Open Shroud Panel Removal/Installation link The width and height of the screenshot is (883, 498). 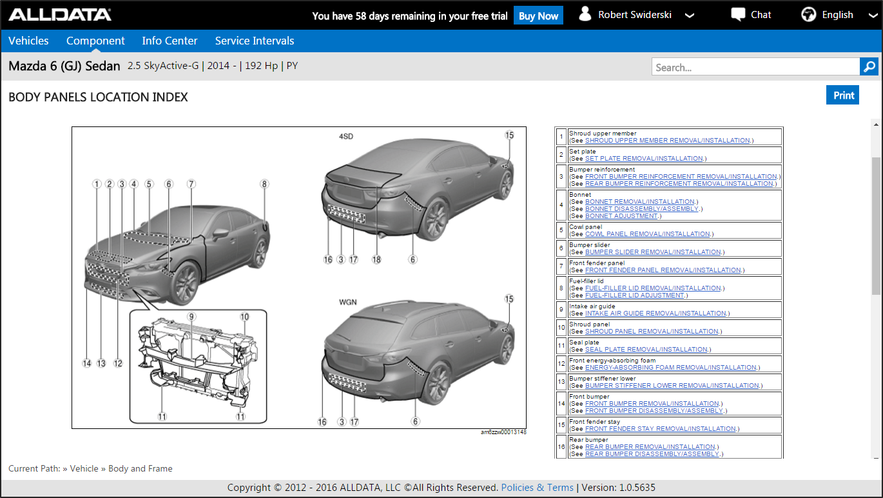tap(652, 332)
